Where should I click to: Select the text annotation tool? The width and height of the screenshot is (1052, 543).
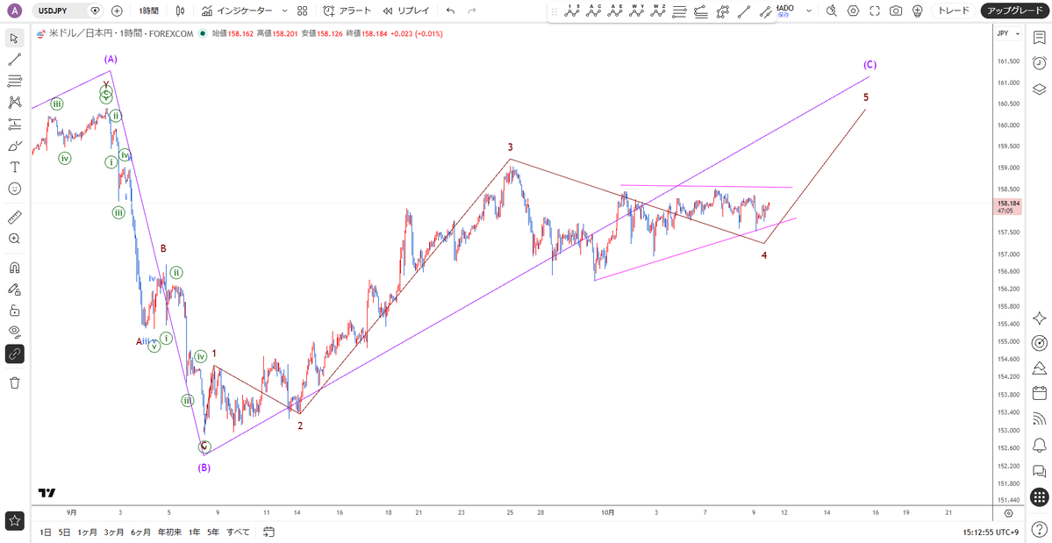14,167
